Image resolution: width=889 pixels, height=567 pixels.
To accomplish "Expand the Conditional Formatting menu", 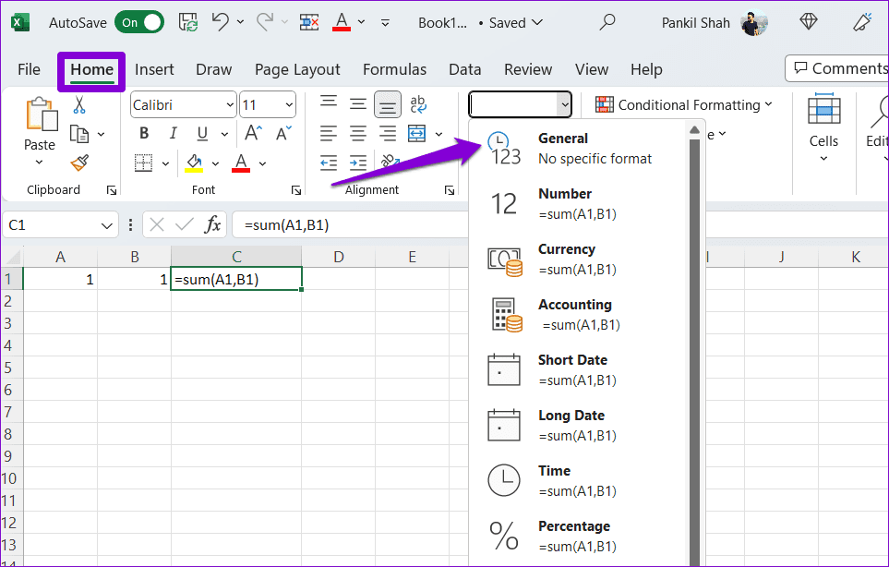I will [x=683, y=104].
